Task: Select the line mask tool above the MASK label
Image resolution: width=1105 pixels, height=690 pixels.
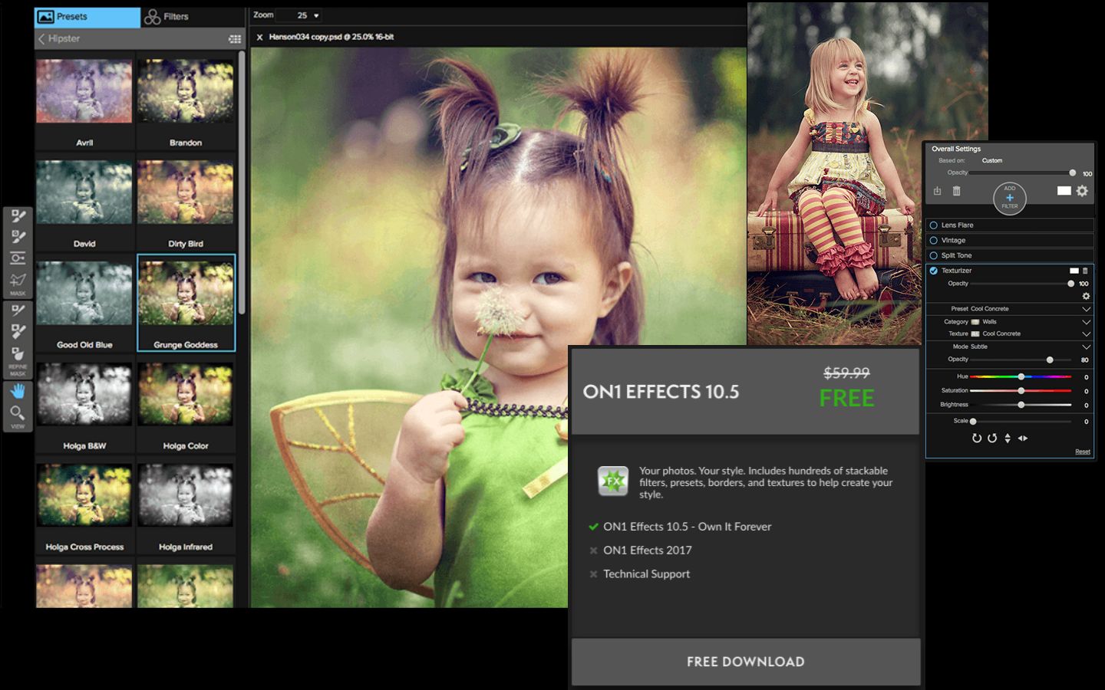Action: (x=18, y=280)
